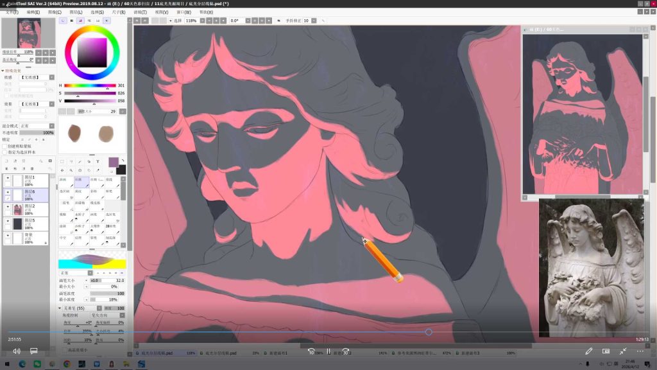
Task: Click the layer 不透明度 opacity slider
Action: [37, 132]
